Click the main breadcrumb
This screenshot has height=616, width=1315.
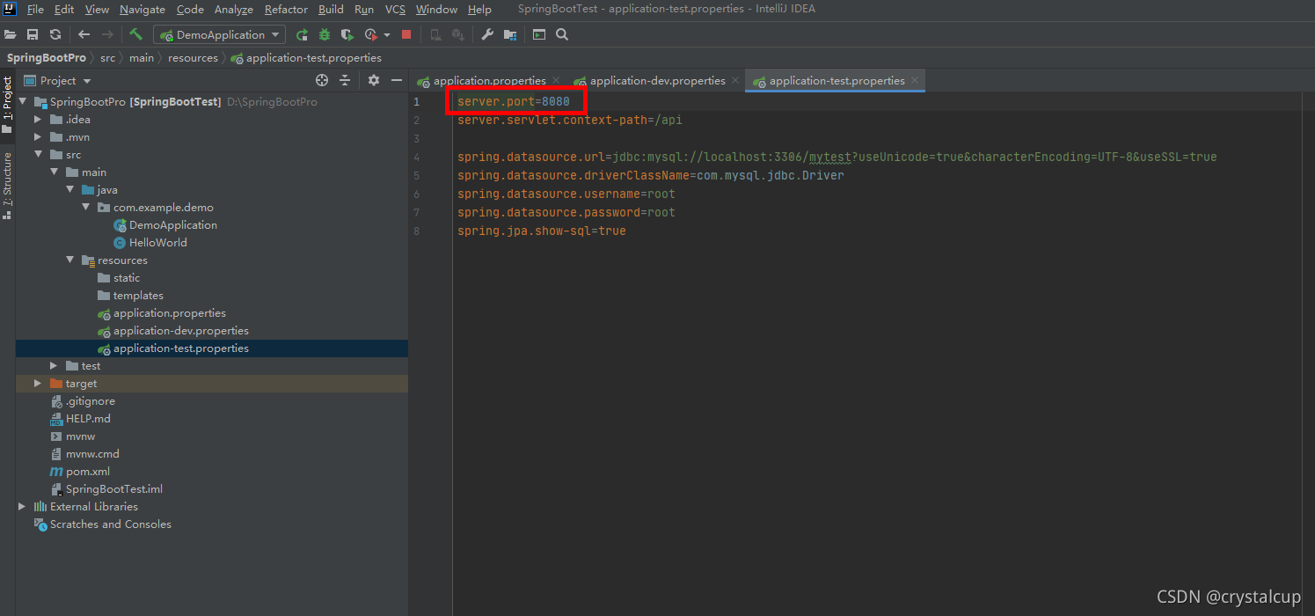tap(141, 57)
